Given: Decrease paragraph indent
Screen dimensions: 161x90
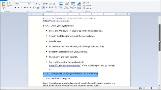Looking at the screenshot, I should tap(44, 4).
